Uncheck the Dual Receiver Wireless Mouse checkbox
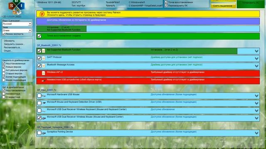The width and height of the screenshot is (266, 149). 39,118
